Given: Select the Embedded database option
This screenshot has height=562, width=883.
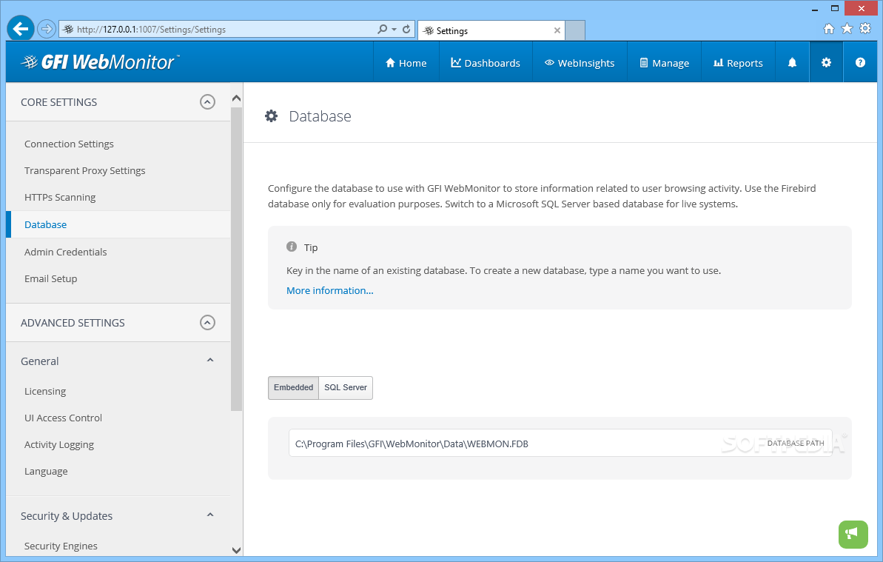Looking at the screenshot, I should click(293, 387).
